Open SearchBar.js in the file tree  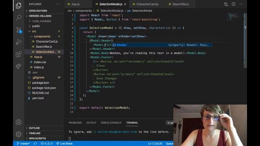pyautogui.click(x=44, y=47)
